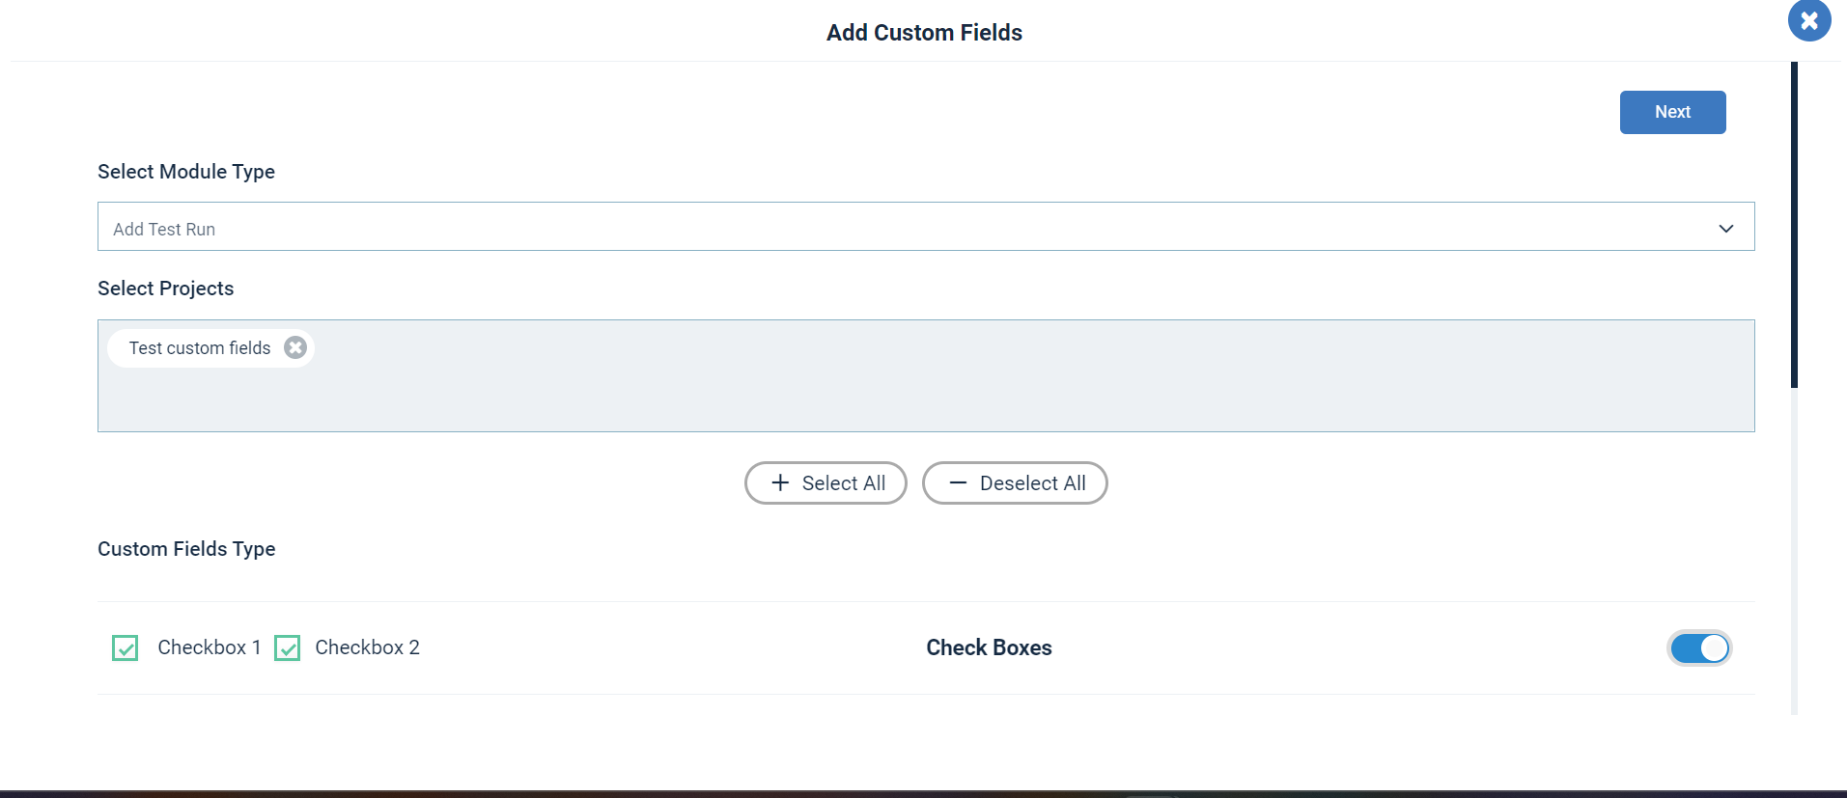Deselect All projects
The height and width of the screenshot is (798, 1847).
click(1015, 482)
